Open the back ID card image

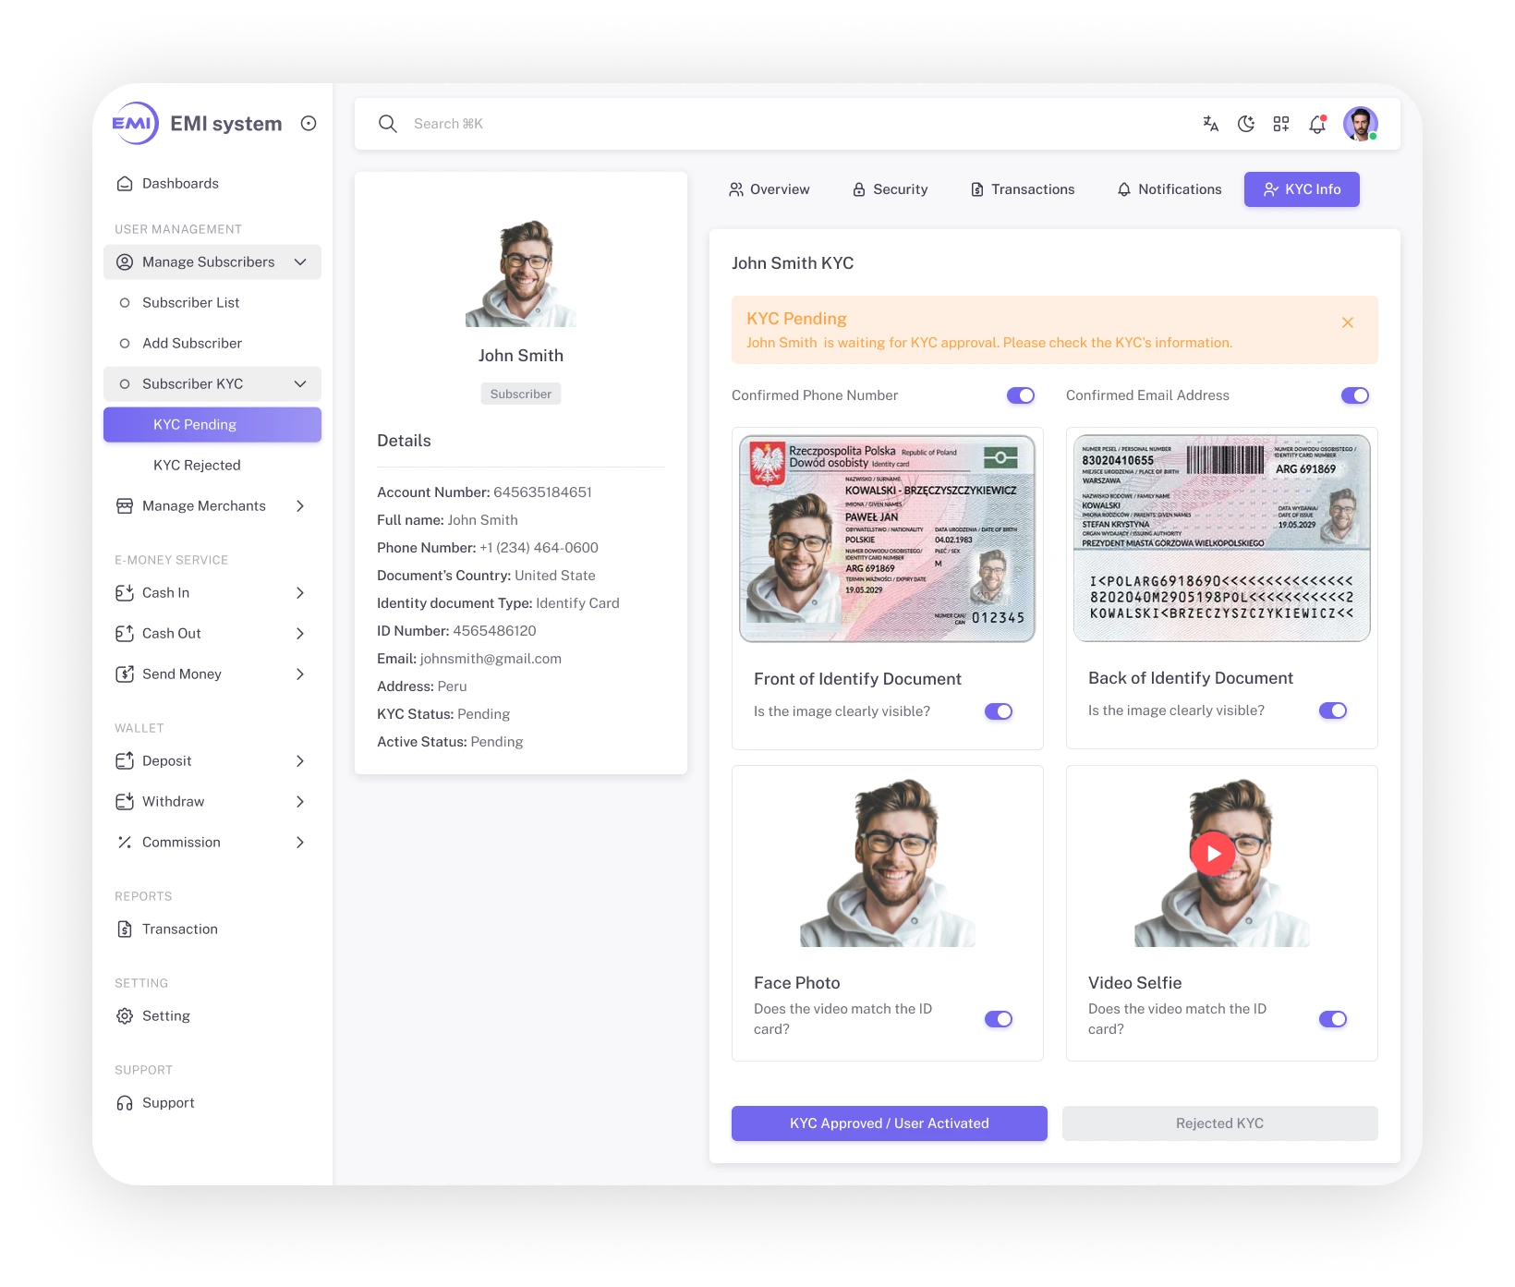point(1222,539)
